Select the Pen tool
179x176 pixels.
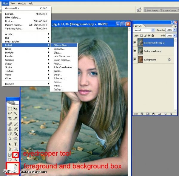pos(10,149)
